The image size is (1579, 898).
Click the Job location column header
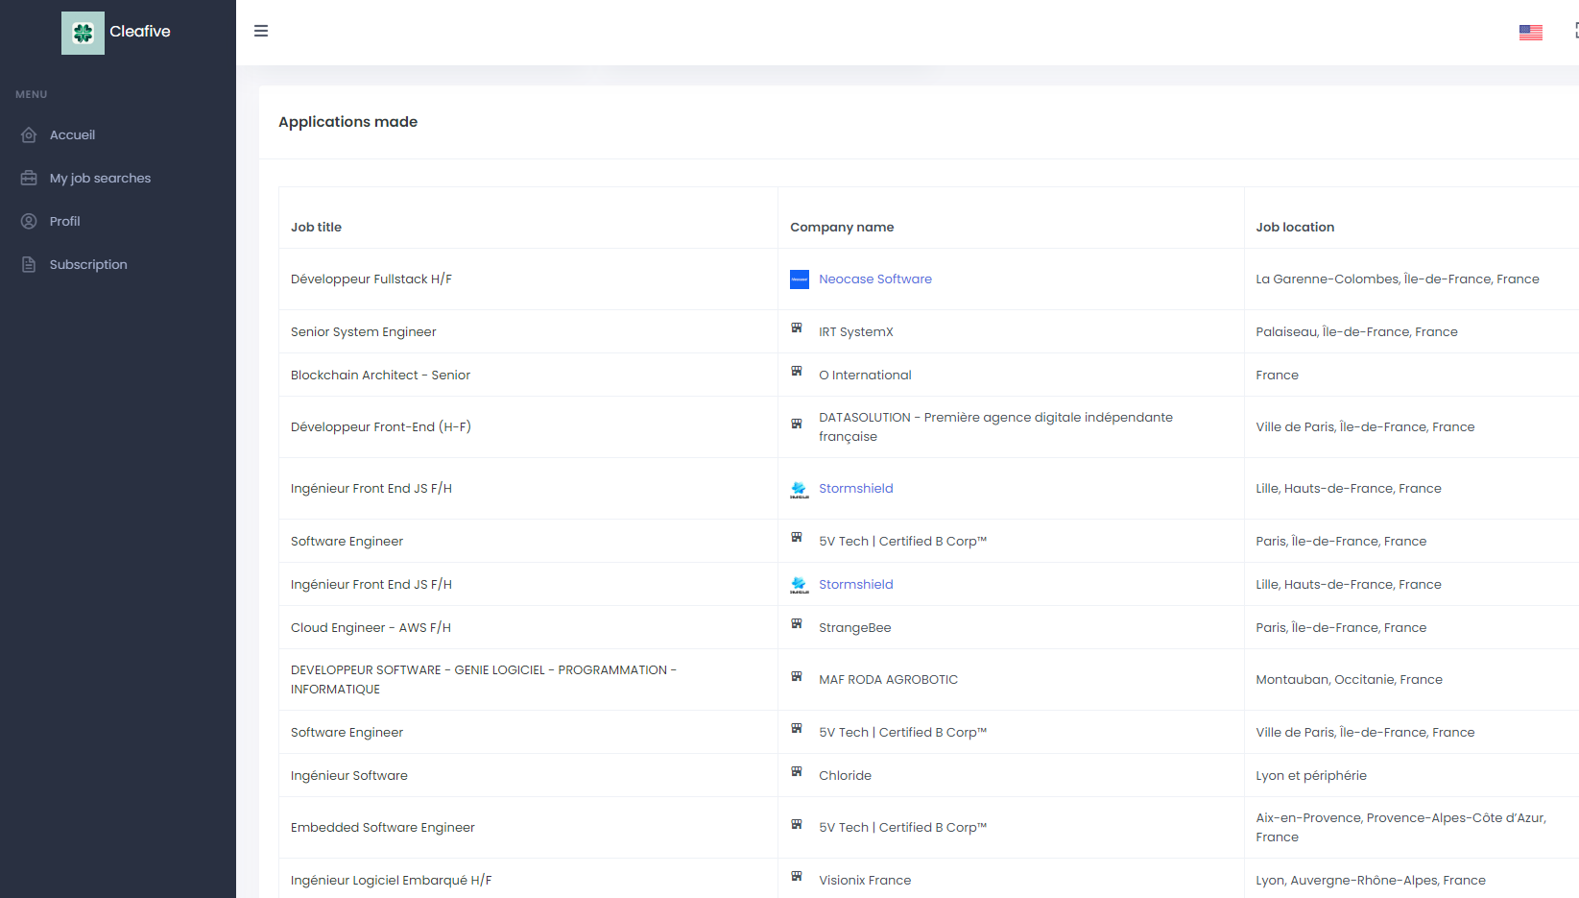tap(1295, 227)
